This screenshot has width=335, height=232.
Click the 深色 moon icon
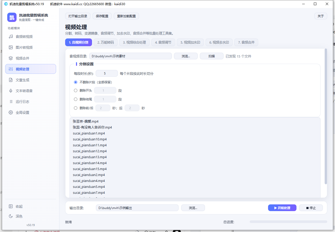pos(11,216)
